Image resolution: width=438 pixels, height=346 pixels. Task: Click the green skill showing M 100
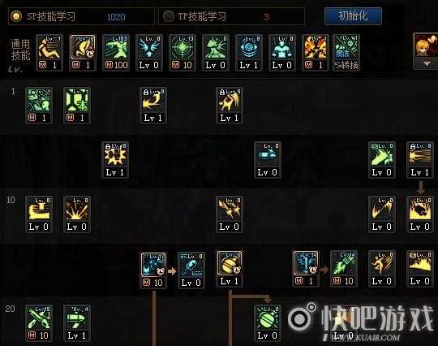(116, 53)
